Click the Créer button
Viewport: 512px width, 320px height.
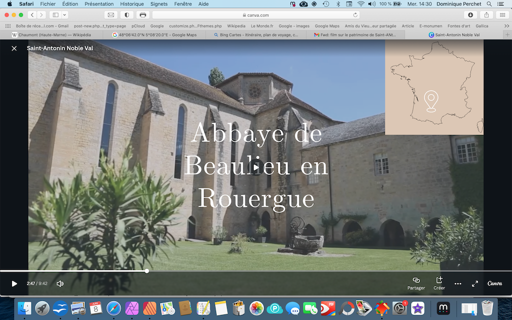[x=439, y=283]
